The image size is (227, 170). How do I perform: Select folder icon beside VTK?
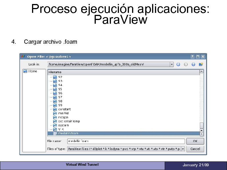[x=55, y=129]
